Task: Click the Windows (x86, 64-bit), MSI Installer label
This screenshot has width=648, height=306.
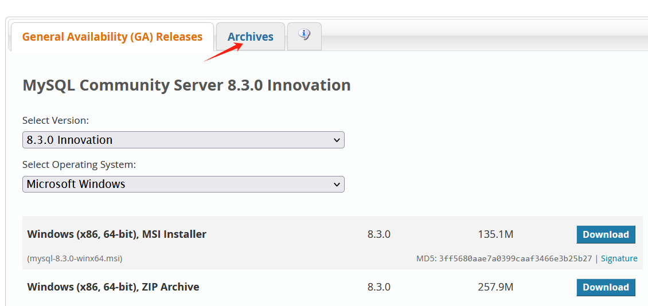Action: 116,234
